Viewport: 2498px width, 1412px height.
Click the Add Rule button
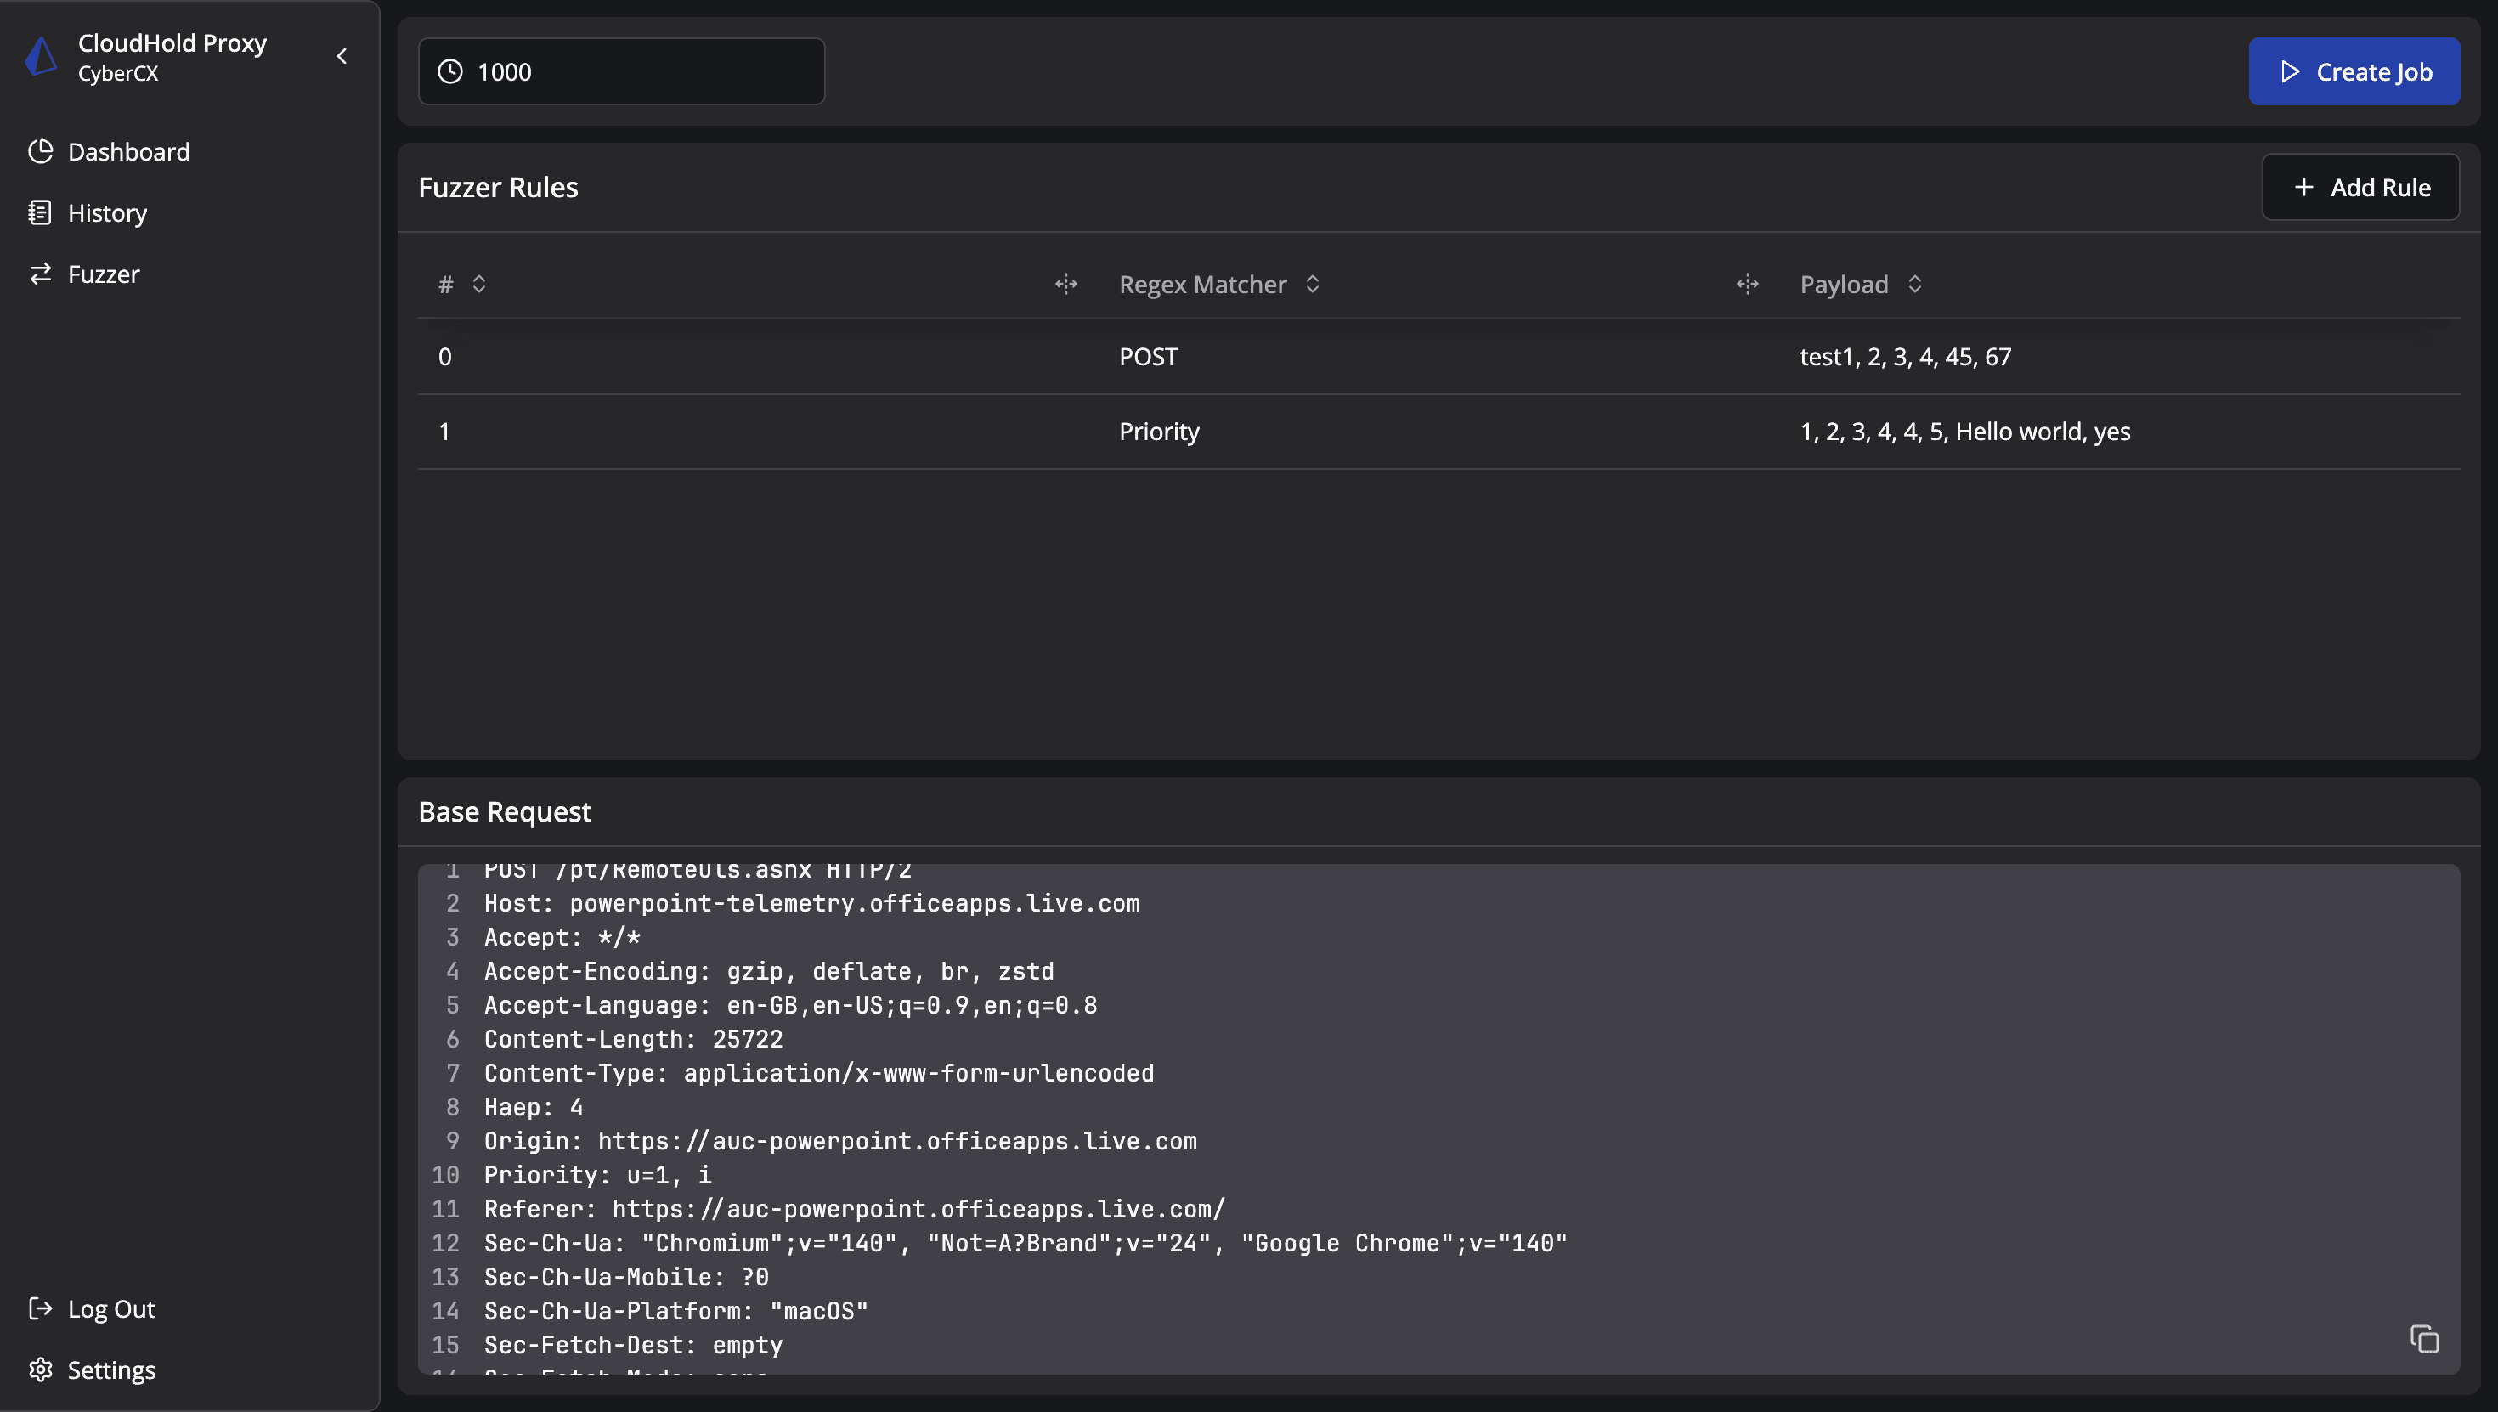pyautogui.click(x=2360, y=186)
